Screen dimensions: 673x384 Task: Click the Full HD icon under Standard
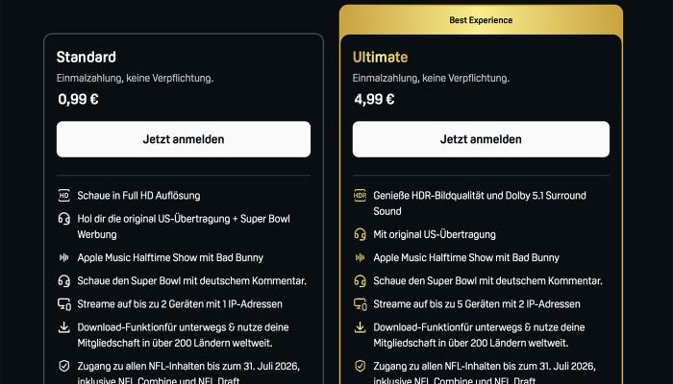[x=63, y=196]
